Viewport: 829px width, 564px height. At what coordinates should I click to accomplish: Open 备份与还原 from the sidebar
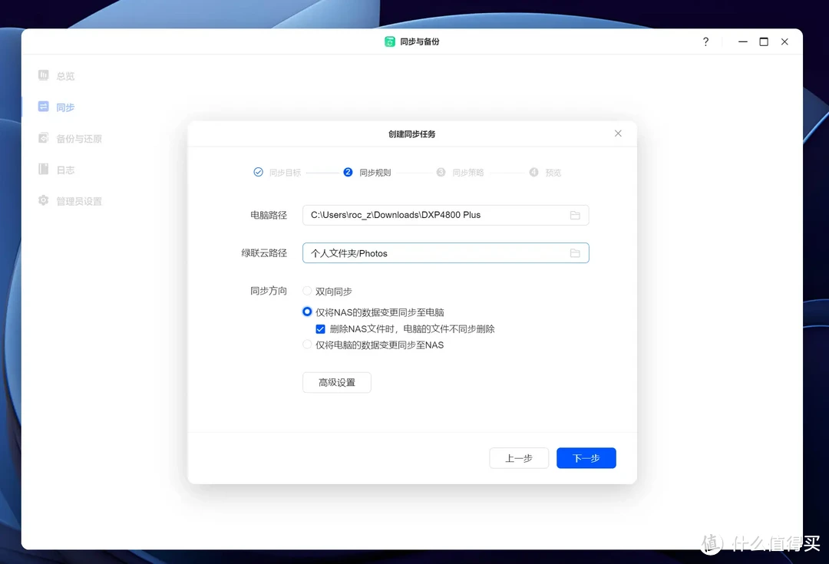click(76, 138)
